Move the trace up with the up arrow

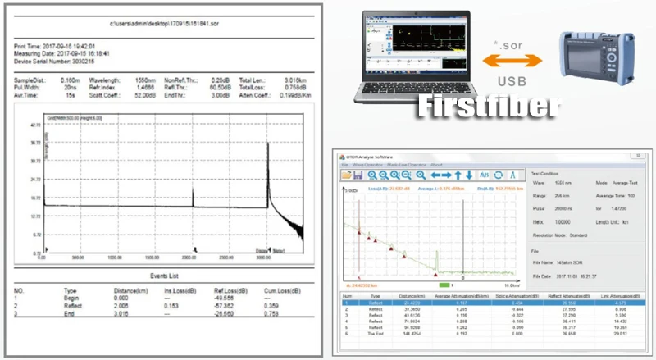coord(458,175)
